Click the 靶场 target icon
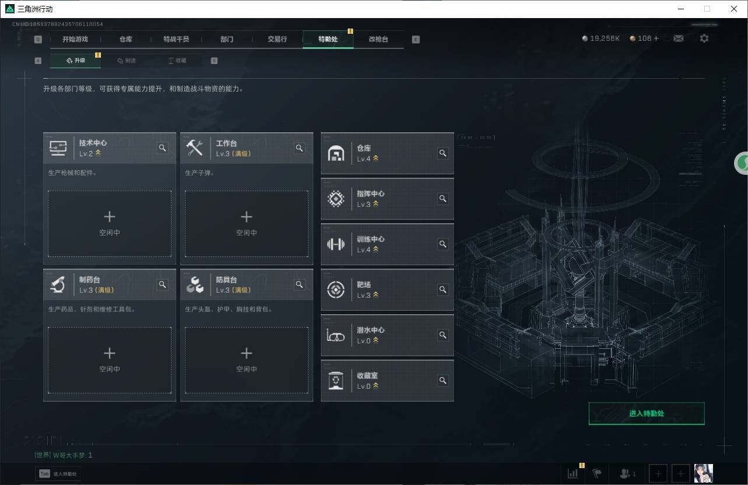The height and width of the screenshot is (485, 748). 336,290
